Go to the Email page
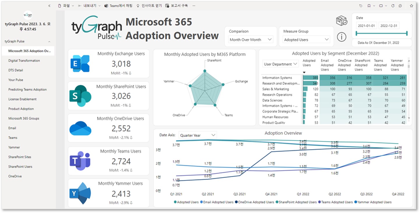The height and width of the screenshot is (213, 420). (x=12, y=128)
